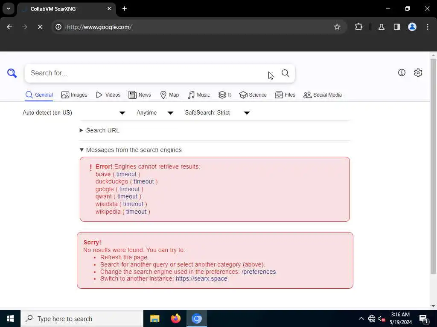Open the about info icon
437x327 pixels.
[402, 72]
